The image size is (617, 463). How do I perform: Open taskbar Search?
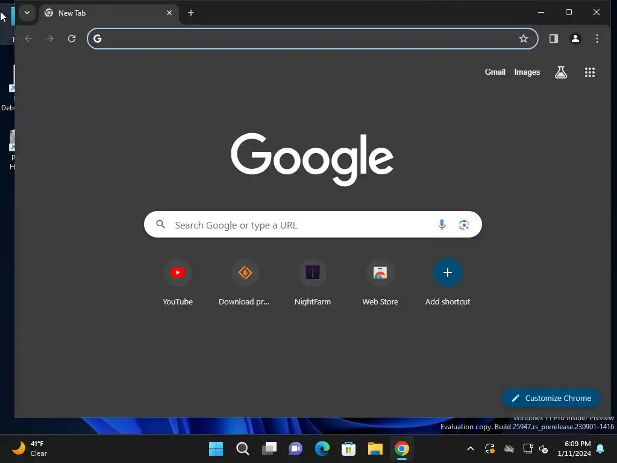coord(242,449)
